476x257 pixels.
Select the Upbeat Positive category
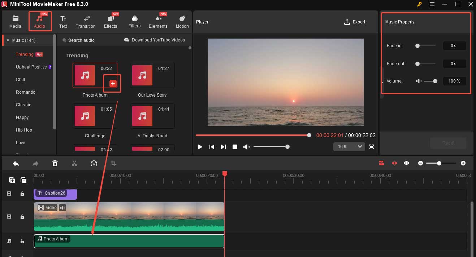31,67
